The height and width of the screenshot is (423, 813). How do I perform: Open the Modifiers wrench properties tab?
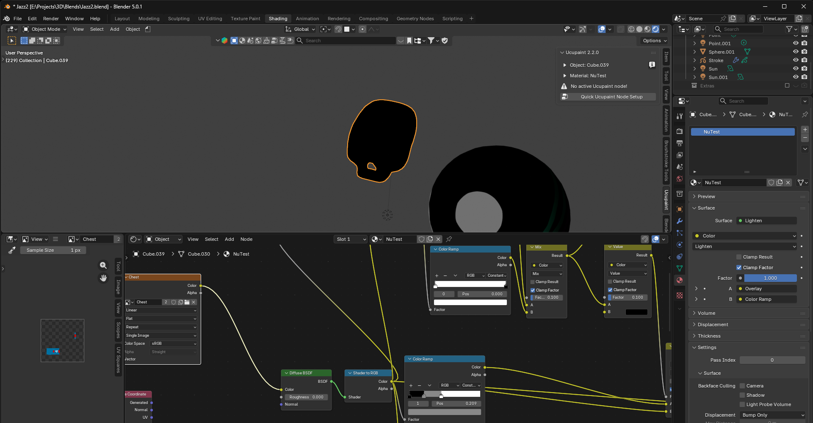(x=680, y=221)
